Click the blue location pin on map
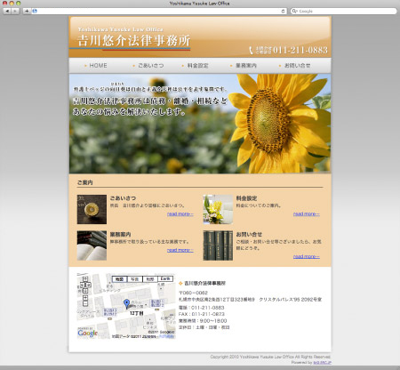Screen dimensions: 400x370 point(127,303)
